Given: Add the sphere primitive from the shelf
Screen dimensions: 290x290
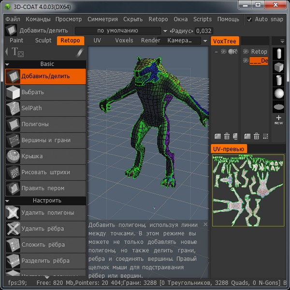Looking at the screenshot, I should (279, 93).
